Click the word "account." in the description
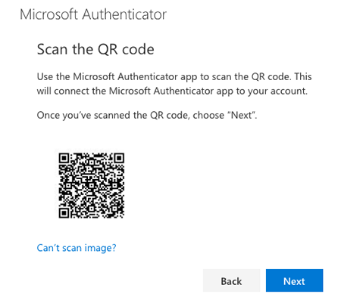 289,91
